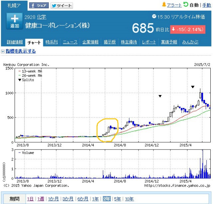Click the 2015/7/2 chart date
Image resolution: width=213 pixels, height=204 pixels.
pos(202,64)
